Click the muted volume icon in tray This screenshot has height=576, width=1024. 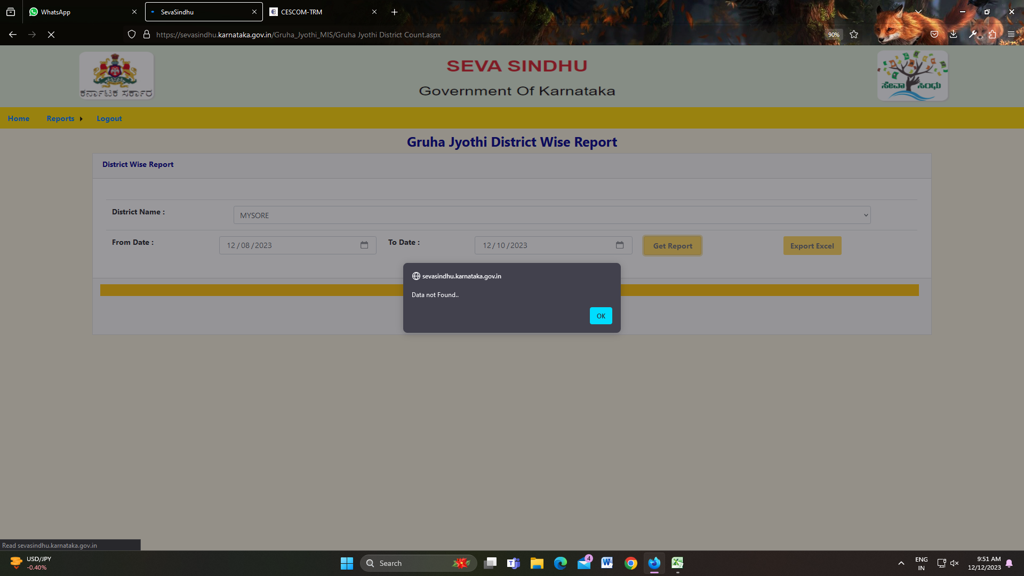(955, 563)
